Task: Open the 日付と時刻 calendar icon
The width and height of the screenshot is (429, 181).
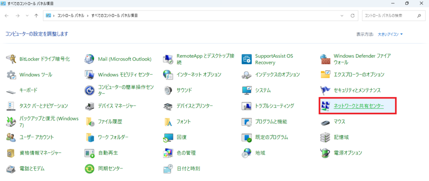Action: 168,169
